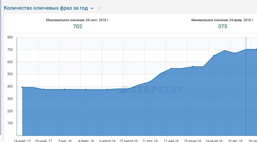This screenshot has width=257, height=142.
Task: Click the data point for 29 нояб. 17
Action: point(44,89)
